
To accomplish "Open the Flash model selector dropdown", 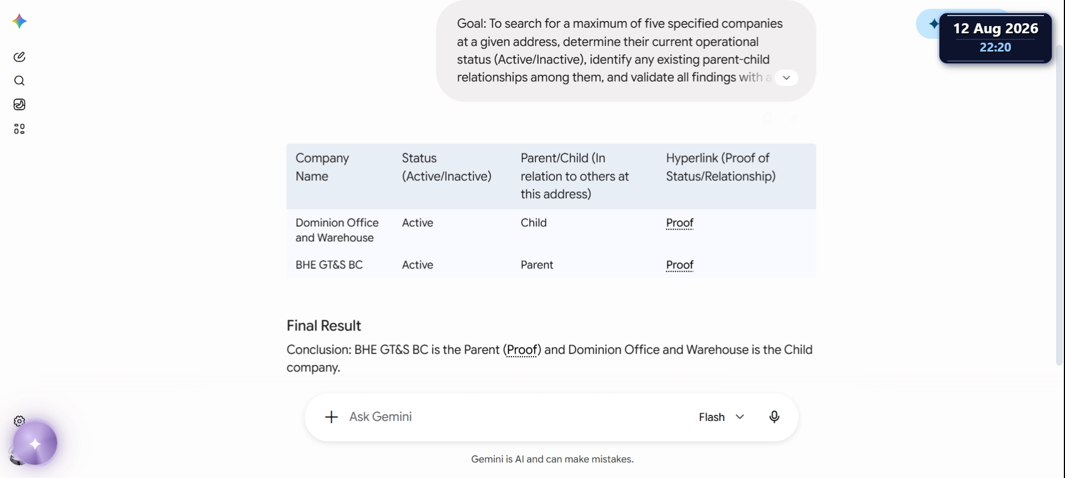I will [721, 417].
